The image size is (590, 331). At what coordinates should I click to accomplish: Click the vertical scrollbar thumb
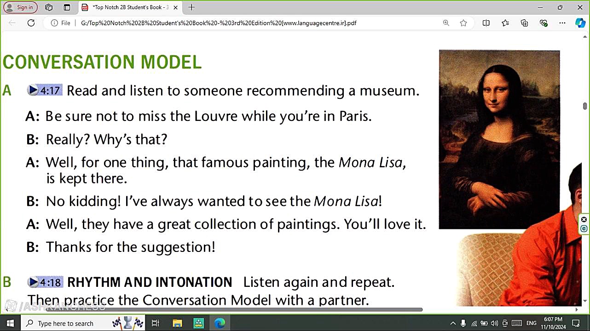pos(585,106)
